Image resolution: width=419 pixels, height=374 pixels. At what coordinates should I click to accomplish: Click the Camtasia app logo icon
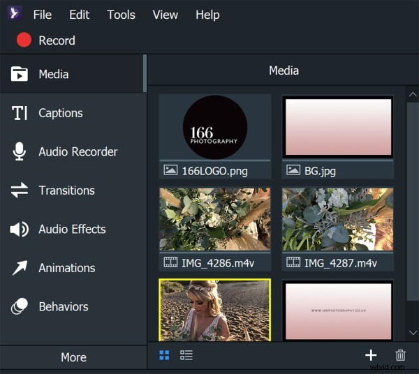coord(15,13)
